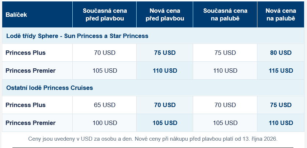Select the Současná cena na palubě header
The height and width of the screenshot is (148, 307).
pos(225,15)
